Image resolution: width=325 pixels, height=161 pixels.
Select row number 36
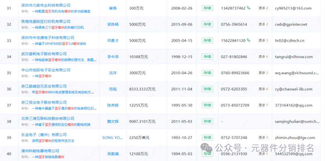coord(9,89)
